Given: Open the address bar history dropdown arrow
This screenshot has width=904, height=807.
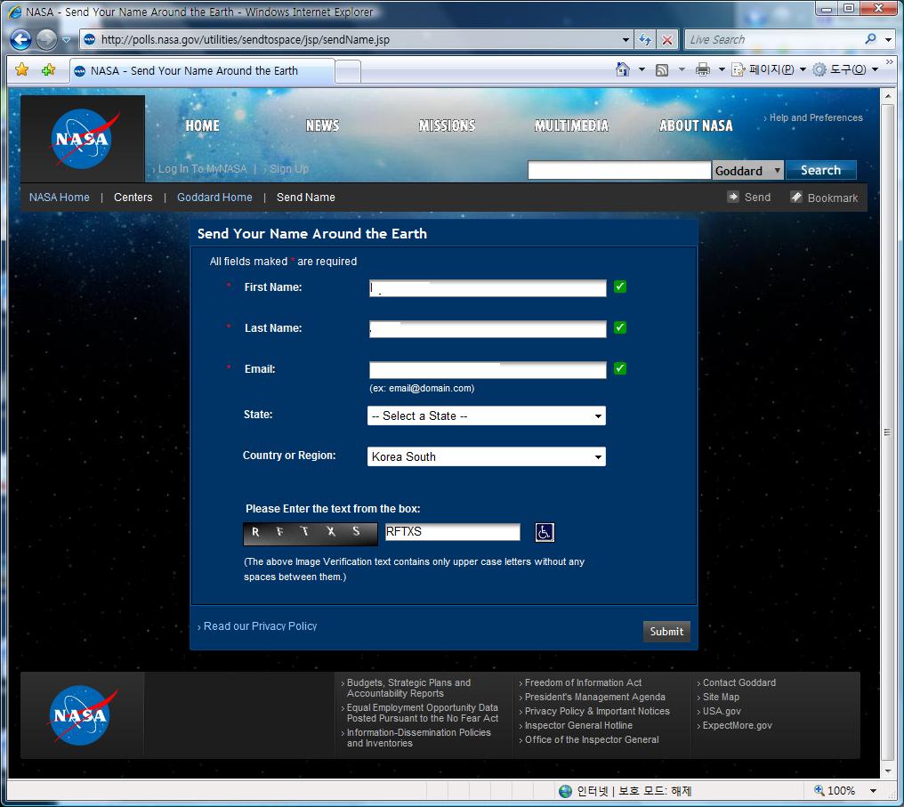Looking at the screenshot, I should click(x=626, y=40).
